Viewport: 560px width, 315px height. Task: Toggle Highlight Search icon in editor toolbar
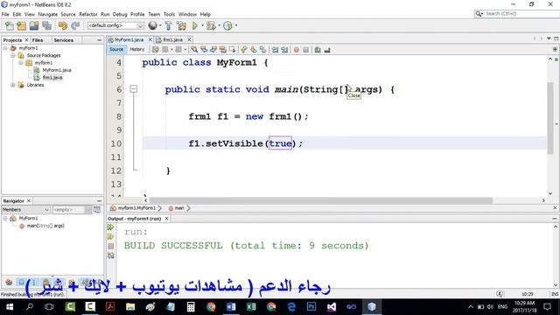(223, 50)
